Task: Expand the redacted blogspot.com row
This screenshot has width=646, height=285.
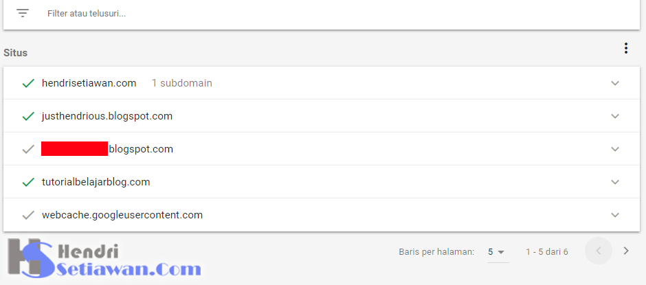Action: pyautogui.click(x=615, y=149)
